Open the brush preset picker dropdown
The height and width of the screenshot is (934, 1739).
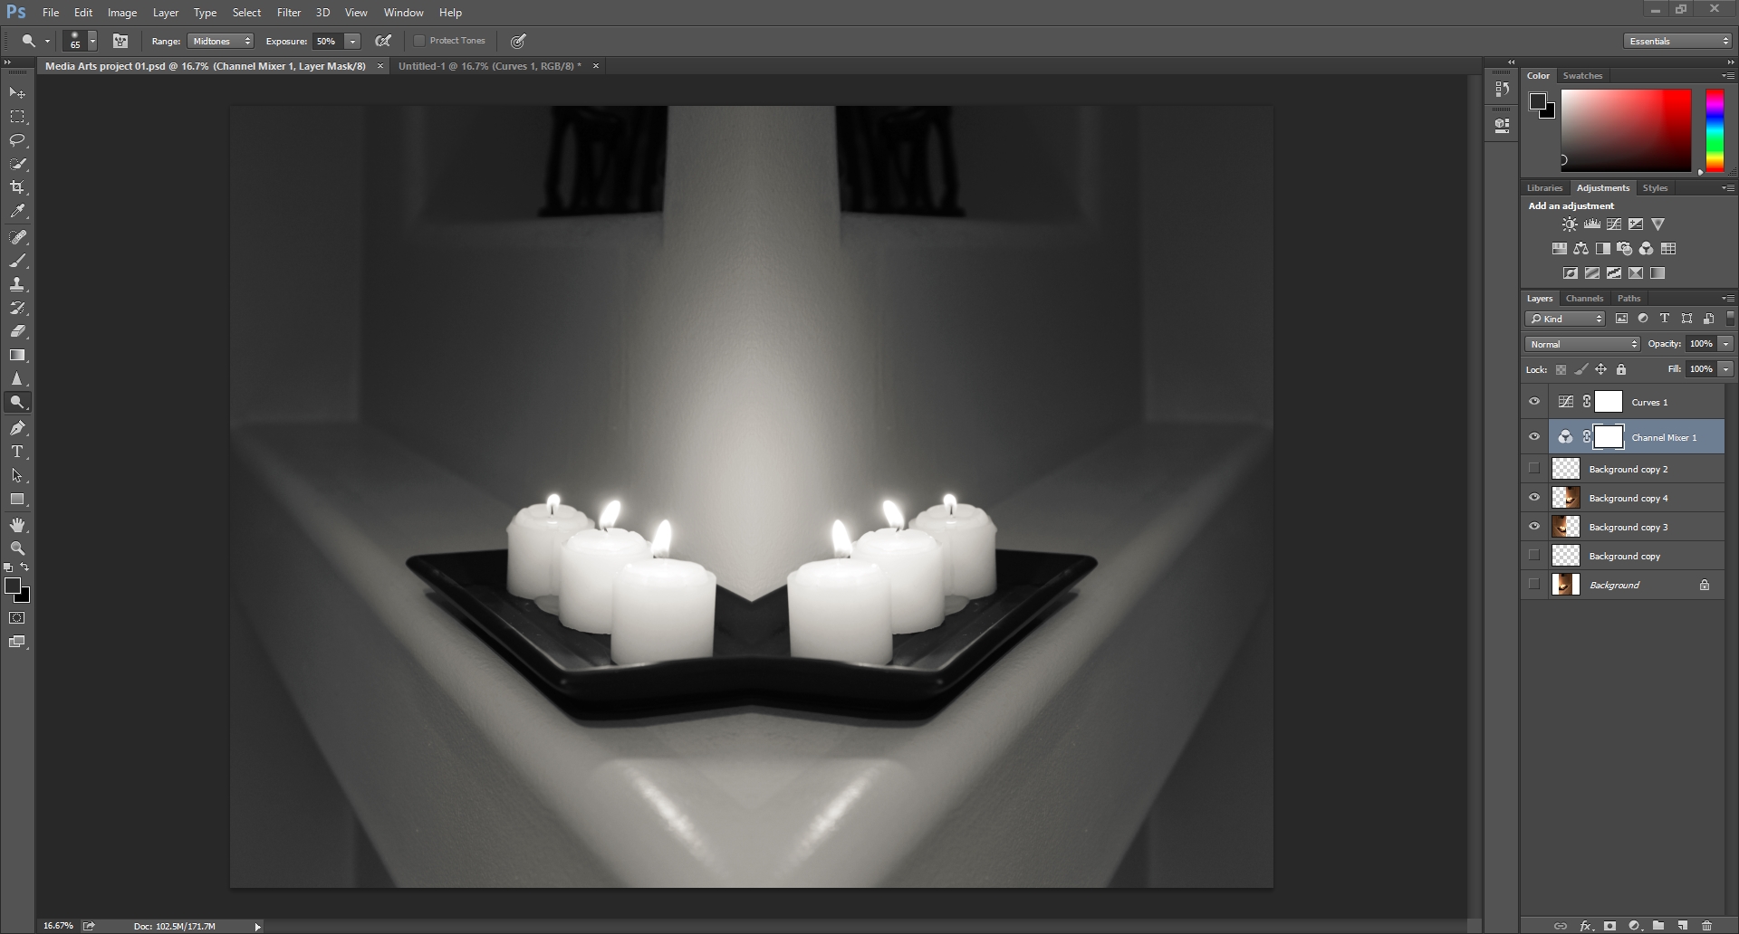pos(92,41)
